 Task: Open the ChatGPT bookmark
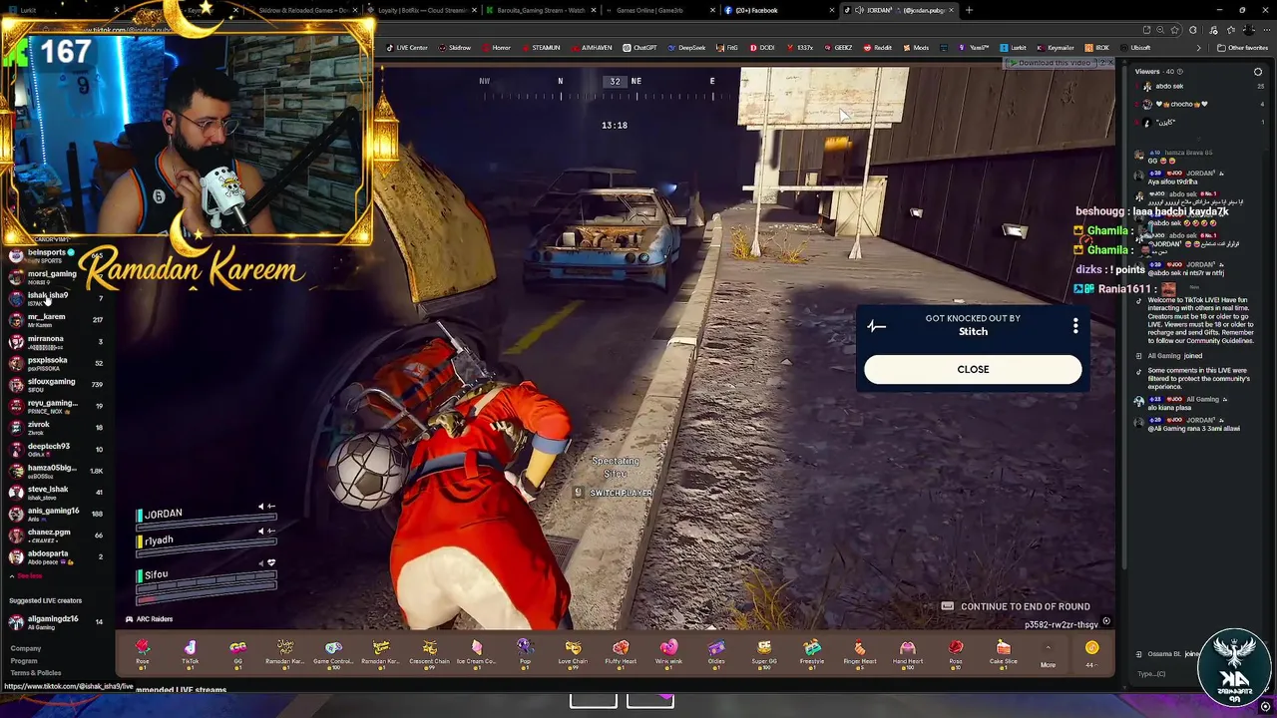tap(639, 48)
